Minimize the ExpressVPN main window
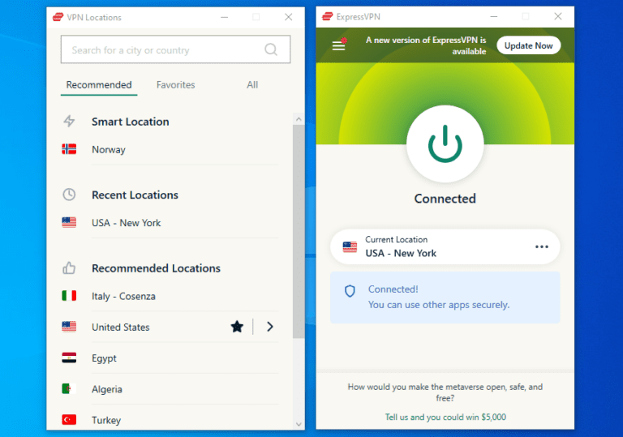The height and width of the screenshot is (437, 623). (494, 17)
